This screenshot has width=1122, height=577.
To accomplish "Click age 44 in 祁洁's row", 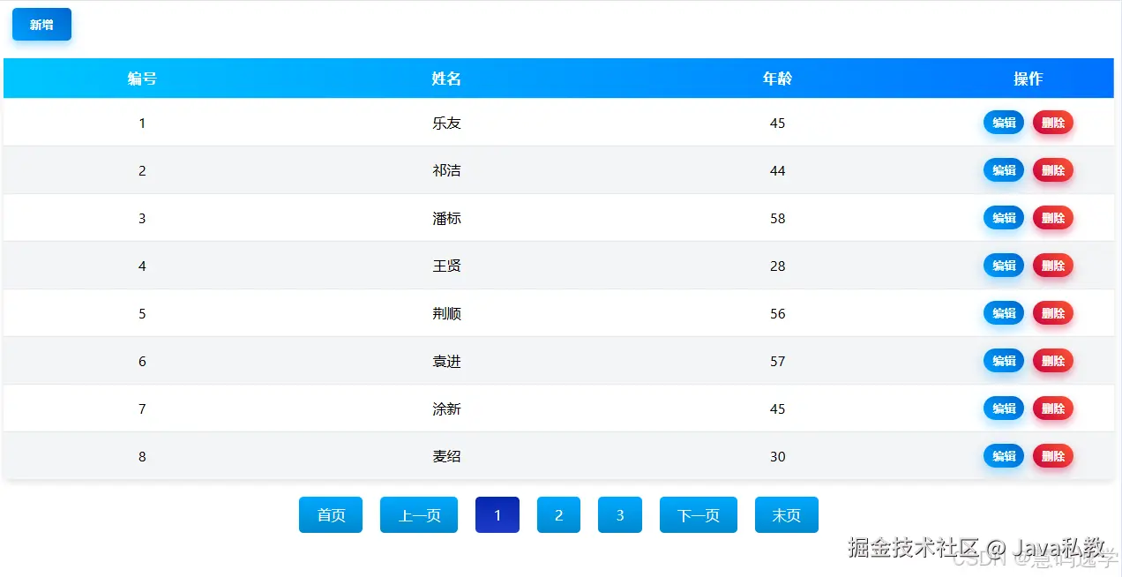I will tap(777, 171).
